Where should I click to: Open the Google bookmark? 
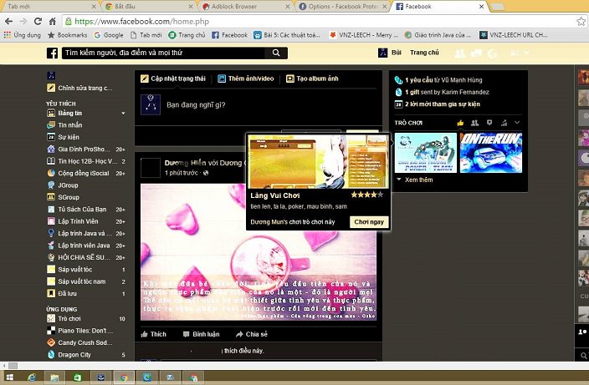click(109, 35)
